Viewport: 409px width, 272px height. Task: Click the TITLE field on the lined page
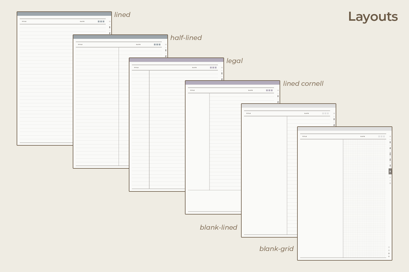click(x=24, y=22)
